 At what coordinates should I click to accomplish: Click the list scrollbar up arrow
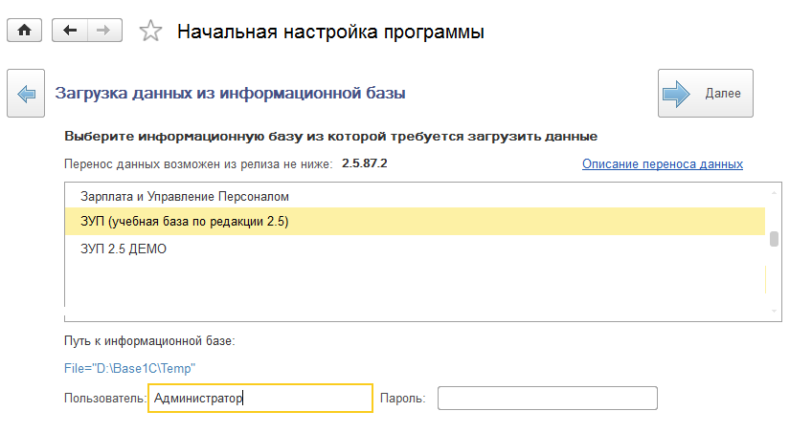pos(774,191)
